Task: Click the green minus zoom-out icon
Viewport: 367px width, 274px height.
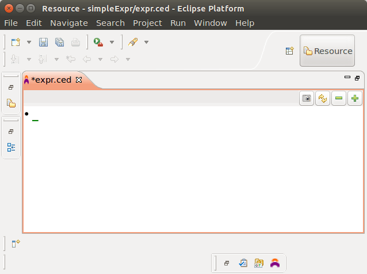Action: coord(339,98)
